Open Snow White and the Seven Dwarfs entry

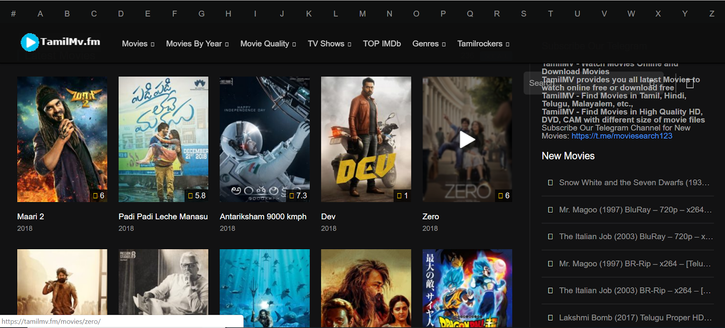tap(634, 183)
